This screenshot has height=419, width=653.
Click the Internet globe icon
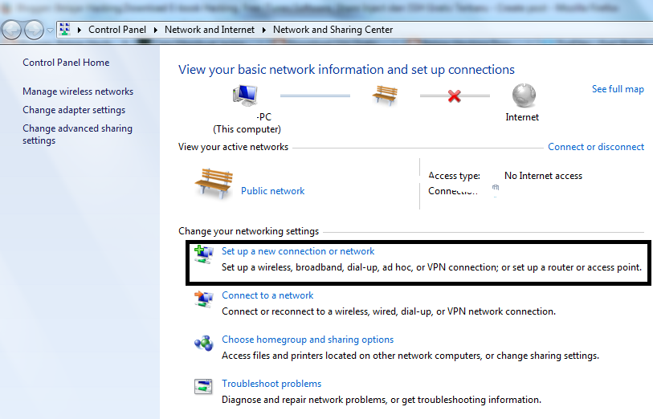coord(524,96)
